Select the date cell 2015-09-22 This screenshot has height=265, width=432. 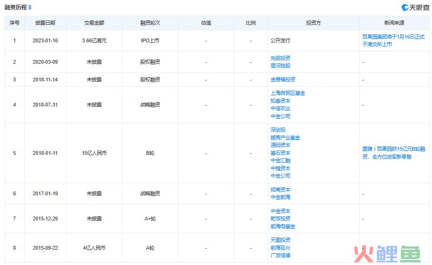45,248
